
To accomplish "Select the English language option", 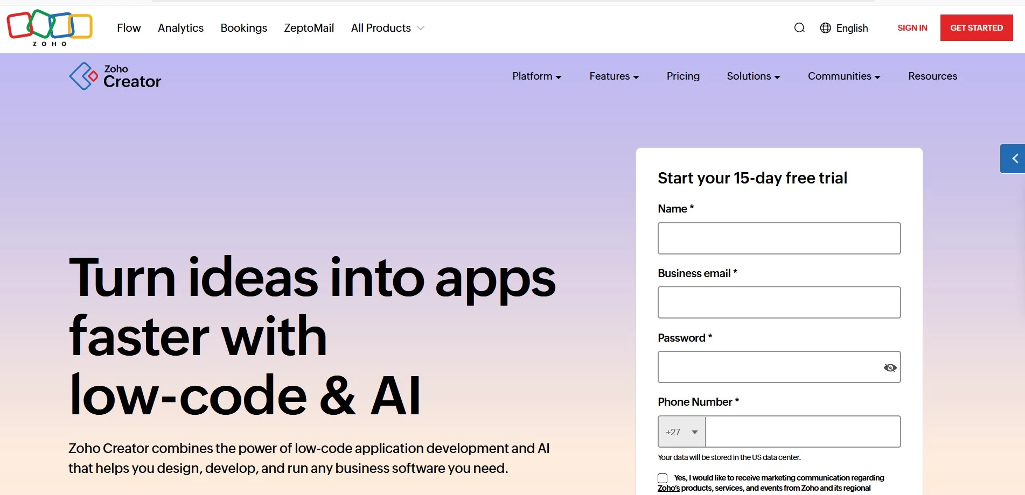I will [x=852, y=28].
